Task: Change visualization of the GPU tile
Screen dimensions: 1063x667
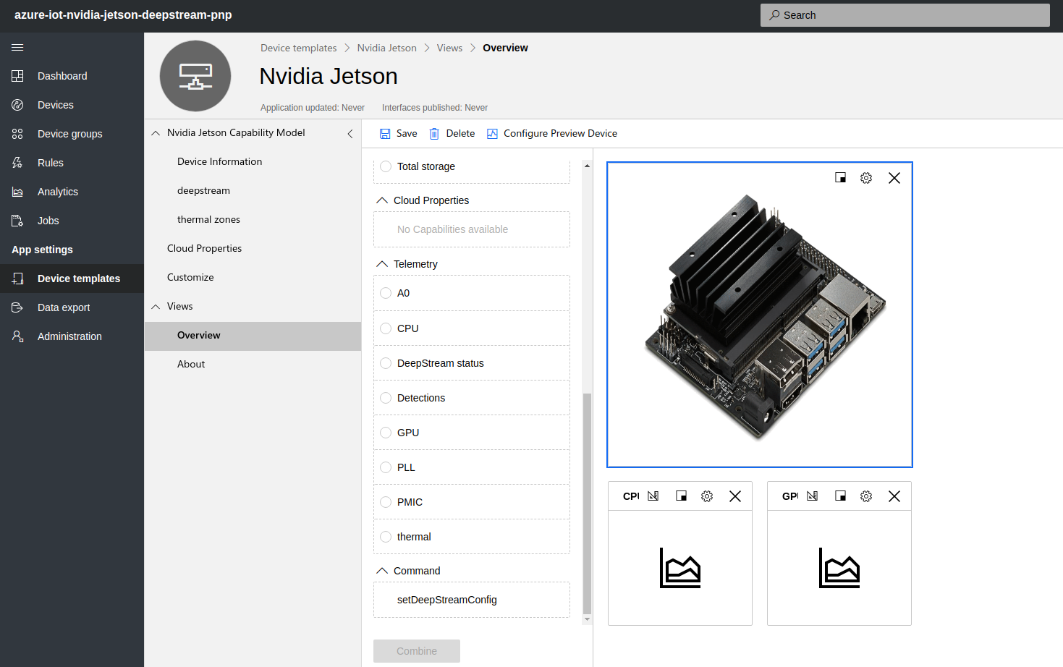Action: pos(813,496)
